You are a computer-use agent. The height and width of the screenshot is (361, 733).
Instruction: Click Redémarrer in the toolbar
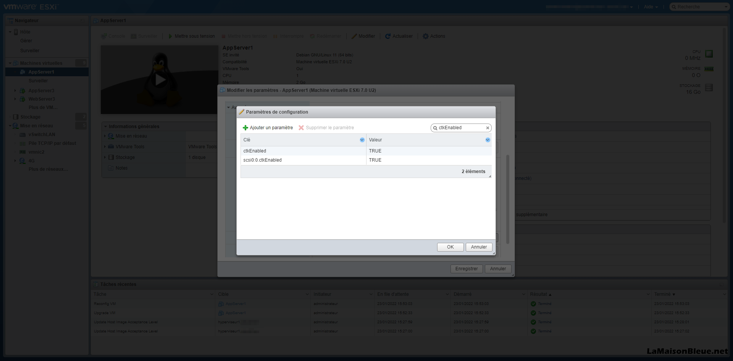click(x=325, y=36)
